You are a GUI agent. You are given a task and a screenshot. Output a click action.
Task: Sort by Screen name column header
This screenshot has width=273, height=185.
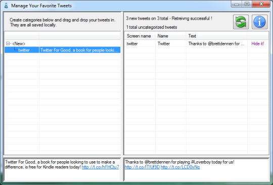click(x=140, y=36)
